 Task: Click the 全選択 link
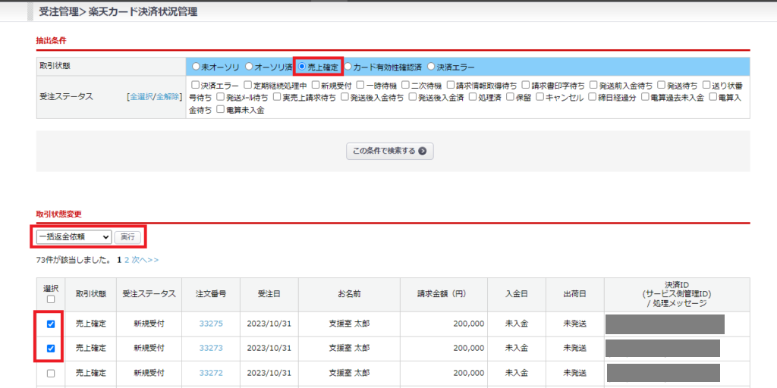tap(141, 97)
